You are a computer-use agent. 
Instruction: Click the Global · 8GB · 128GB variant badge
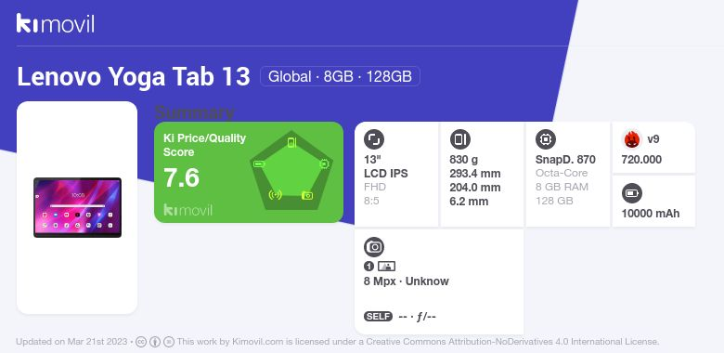340,76
